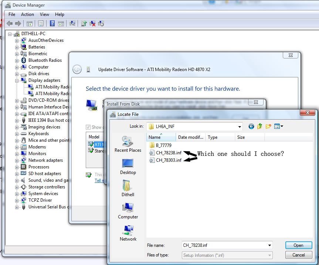The height and width of the screenshot is (265, 319).
Task: Select the B_77779 folder
Action: pos(160,145)
